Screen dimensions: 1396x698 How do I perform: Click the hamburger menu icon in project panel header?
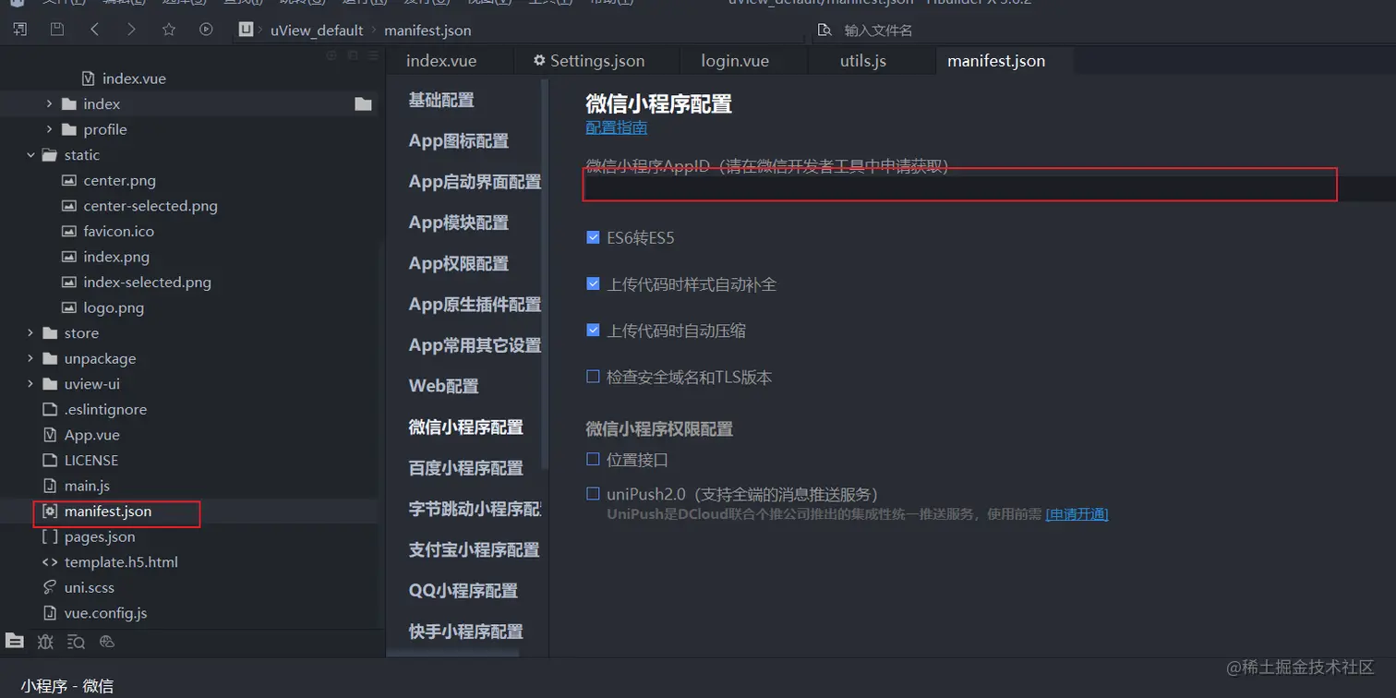pyautogui.click(x=373, y=55)
